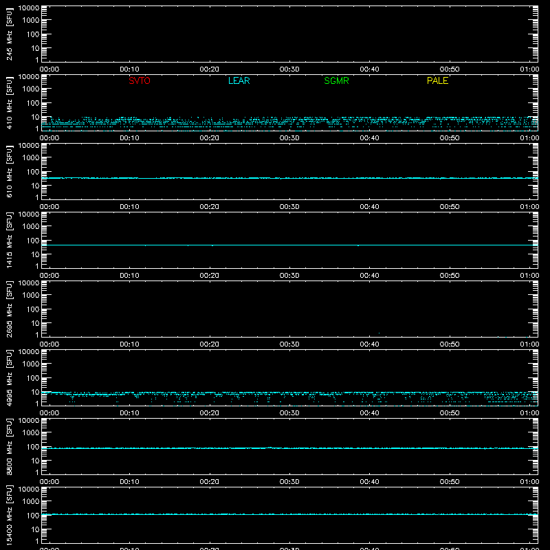Click 00:00 time label below 8800 MHz panel
The width and height of the screenshot is (550, 550).
(49, 482)
